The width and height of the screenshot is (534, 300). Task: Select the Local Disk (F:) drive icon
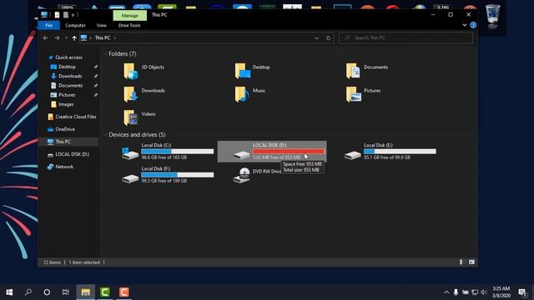(x=130, y=178)
